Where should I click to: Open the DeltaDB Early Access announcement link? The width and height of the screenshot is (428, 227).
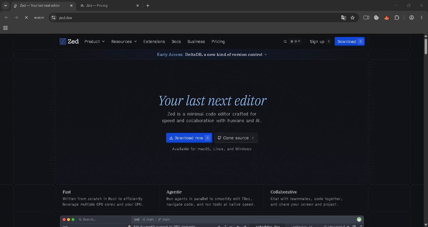(212, 54)
